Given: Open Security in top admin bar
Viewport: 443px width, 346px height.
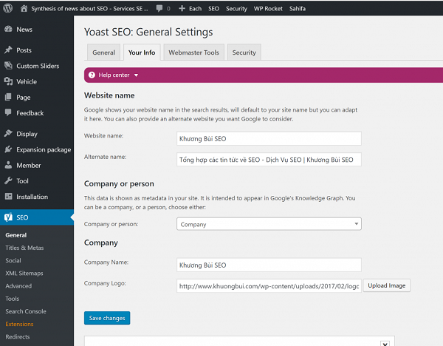Looking at the screenshot, I should tap(236, 9).
